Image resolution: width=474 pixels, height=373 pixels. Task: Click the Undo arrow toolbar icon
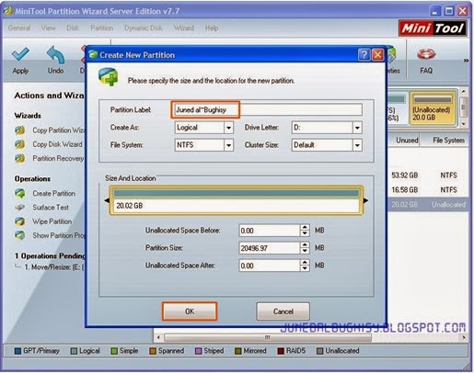tap(55, 54)
